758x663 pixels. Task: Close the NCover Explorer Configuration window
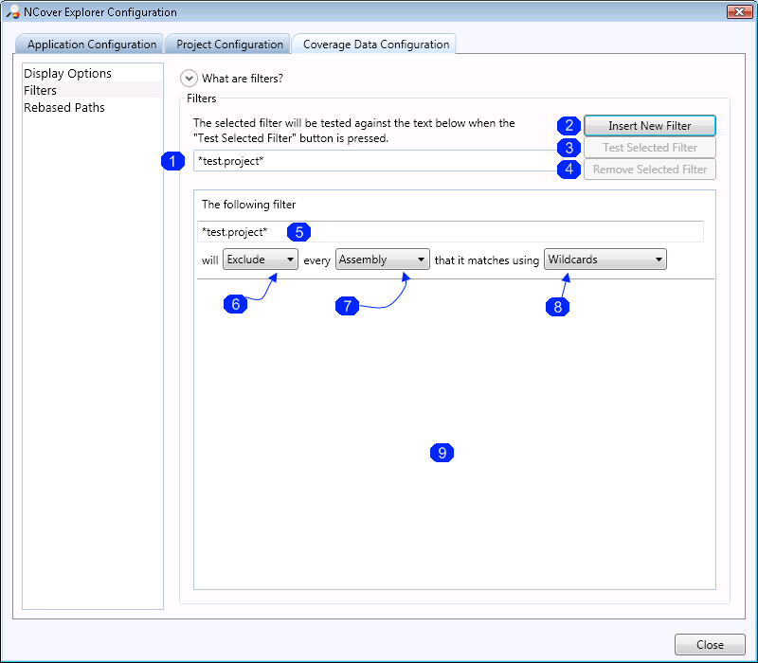pos(739,11)
